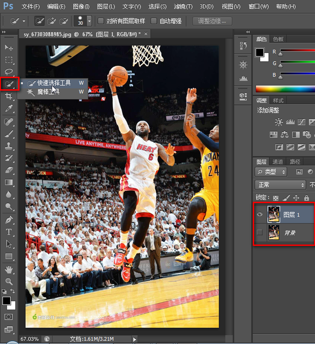315x344 pixels.
Task: Select the Eyedropper tool
Action: [9, 108]
